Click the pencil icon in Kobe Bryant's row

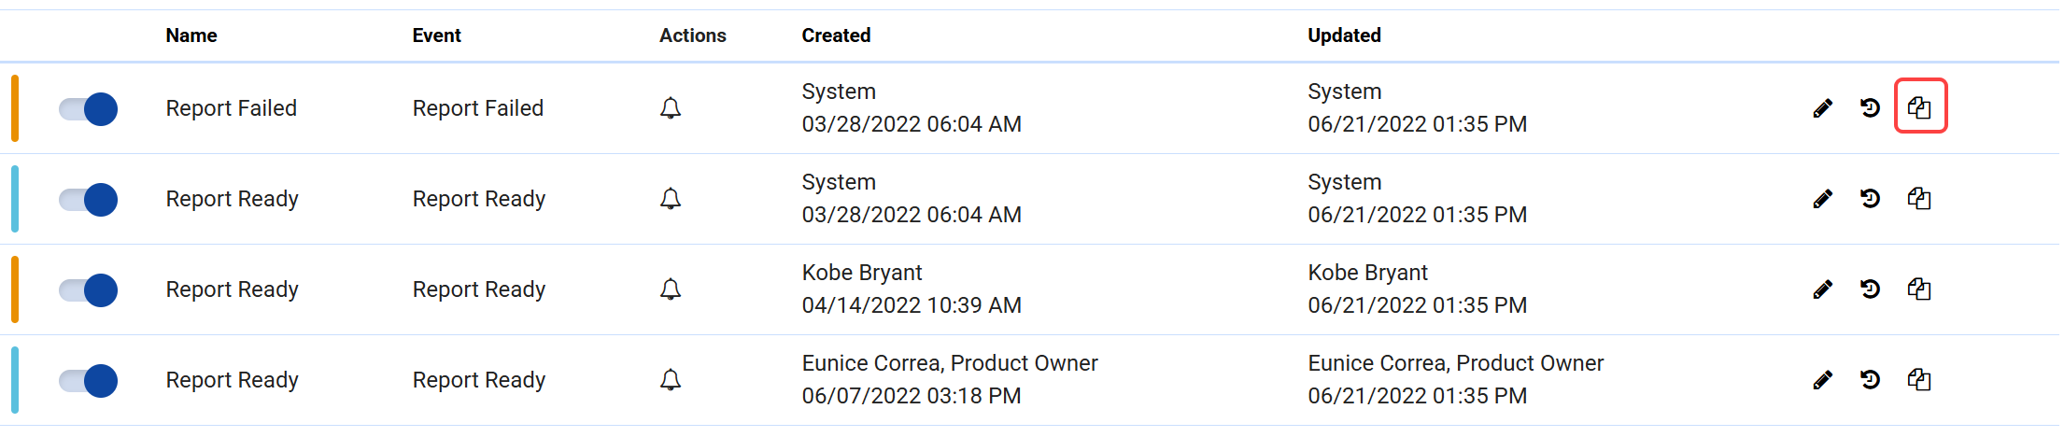pos(1822,289)
